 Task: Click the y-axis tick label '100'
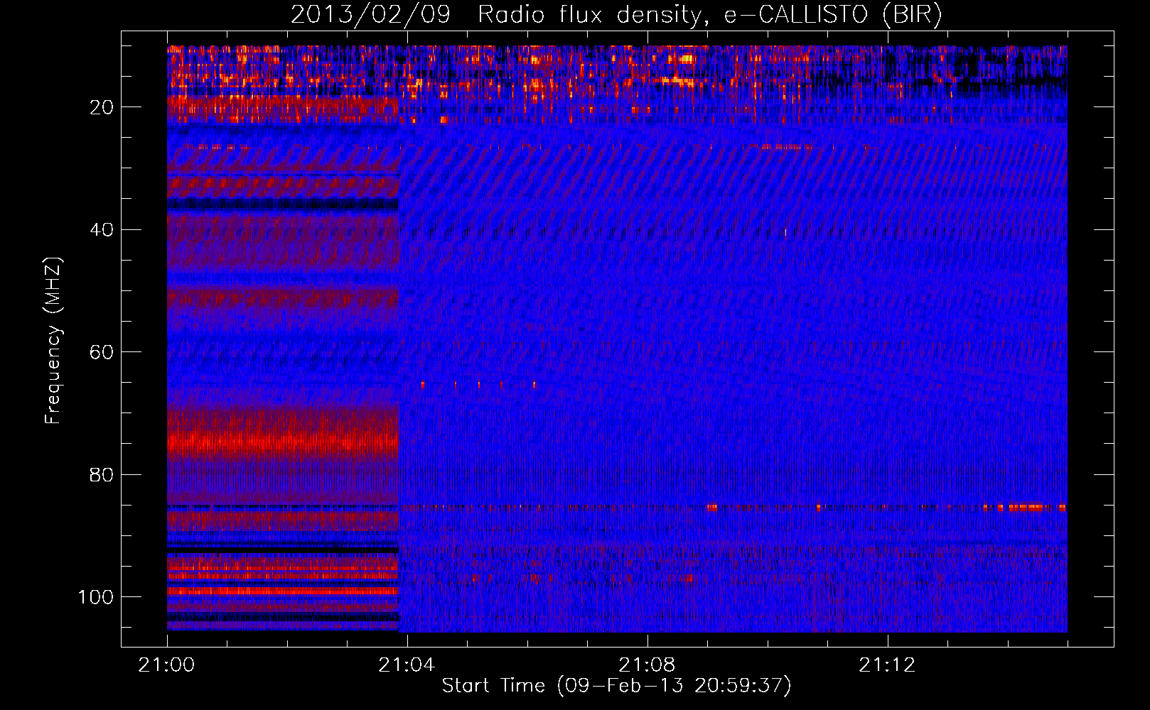96,597
